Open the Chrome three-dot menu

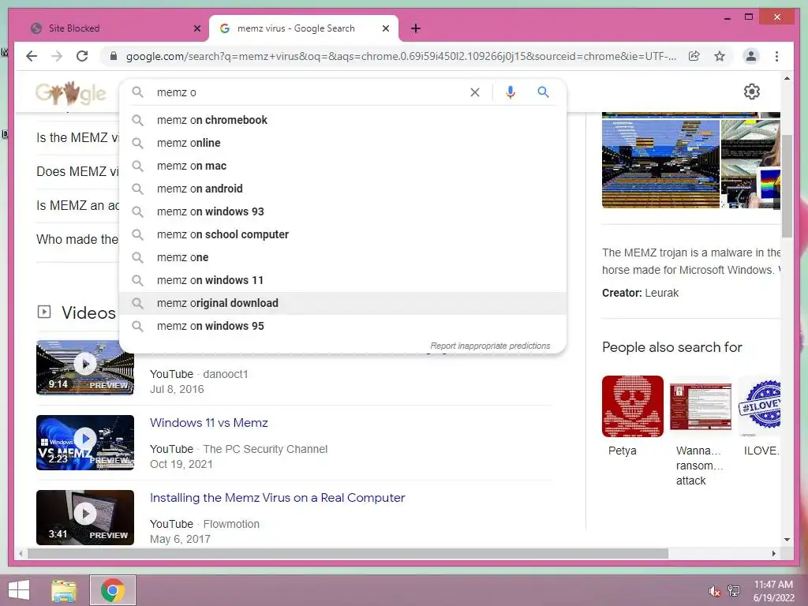pyautogui.click(x=776, y=56)
